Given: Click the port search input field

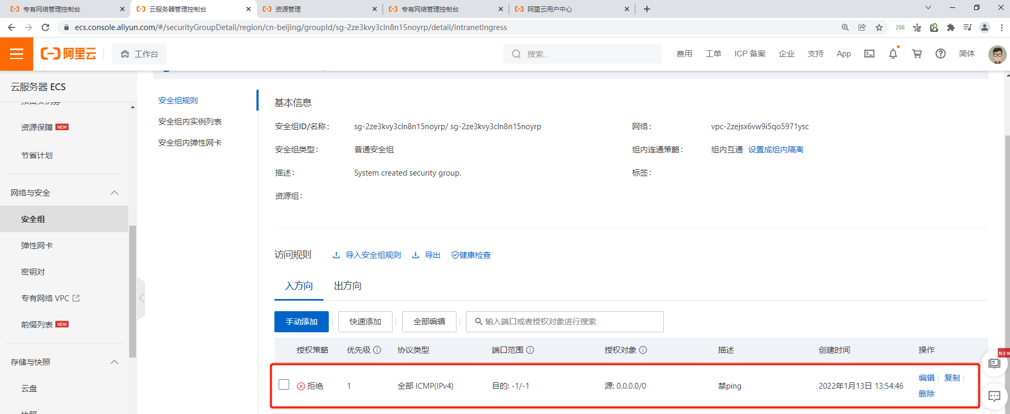Looking at the screenshot, I should coord(565,322).
